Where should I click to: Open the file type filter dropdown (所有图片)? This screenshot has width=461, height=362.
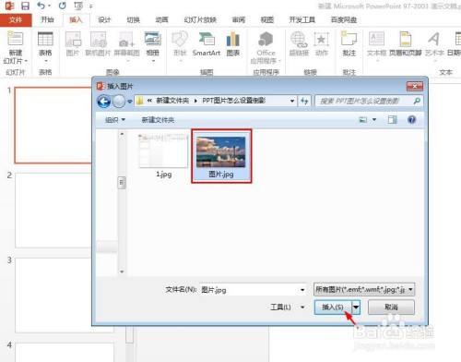coord(364,290)
